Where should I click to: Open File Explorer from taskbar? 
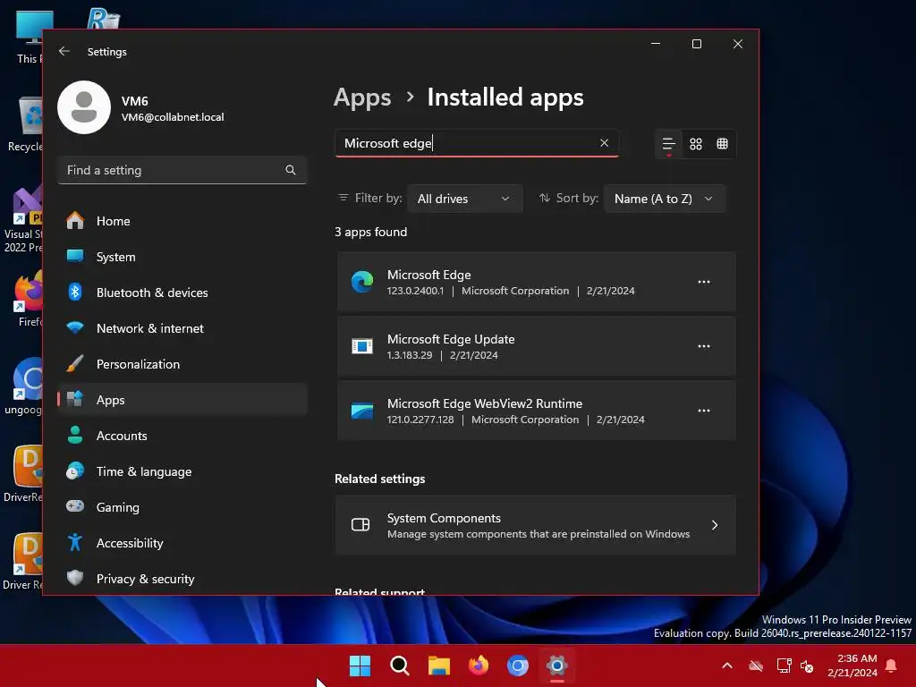pos(438,666)
